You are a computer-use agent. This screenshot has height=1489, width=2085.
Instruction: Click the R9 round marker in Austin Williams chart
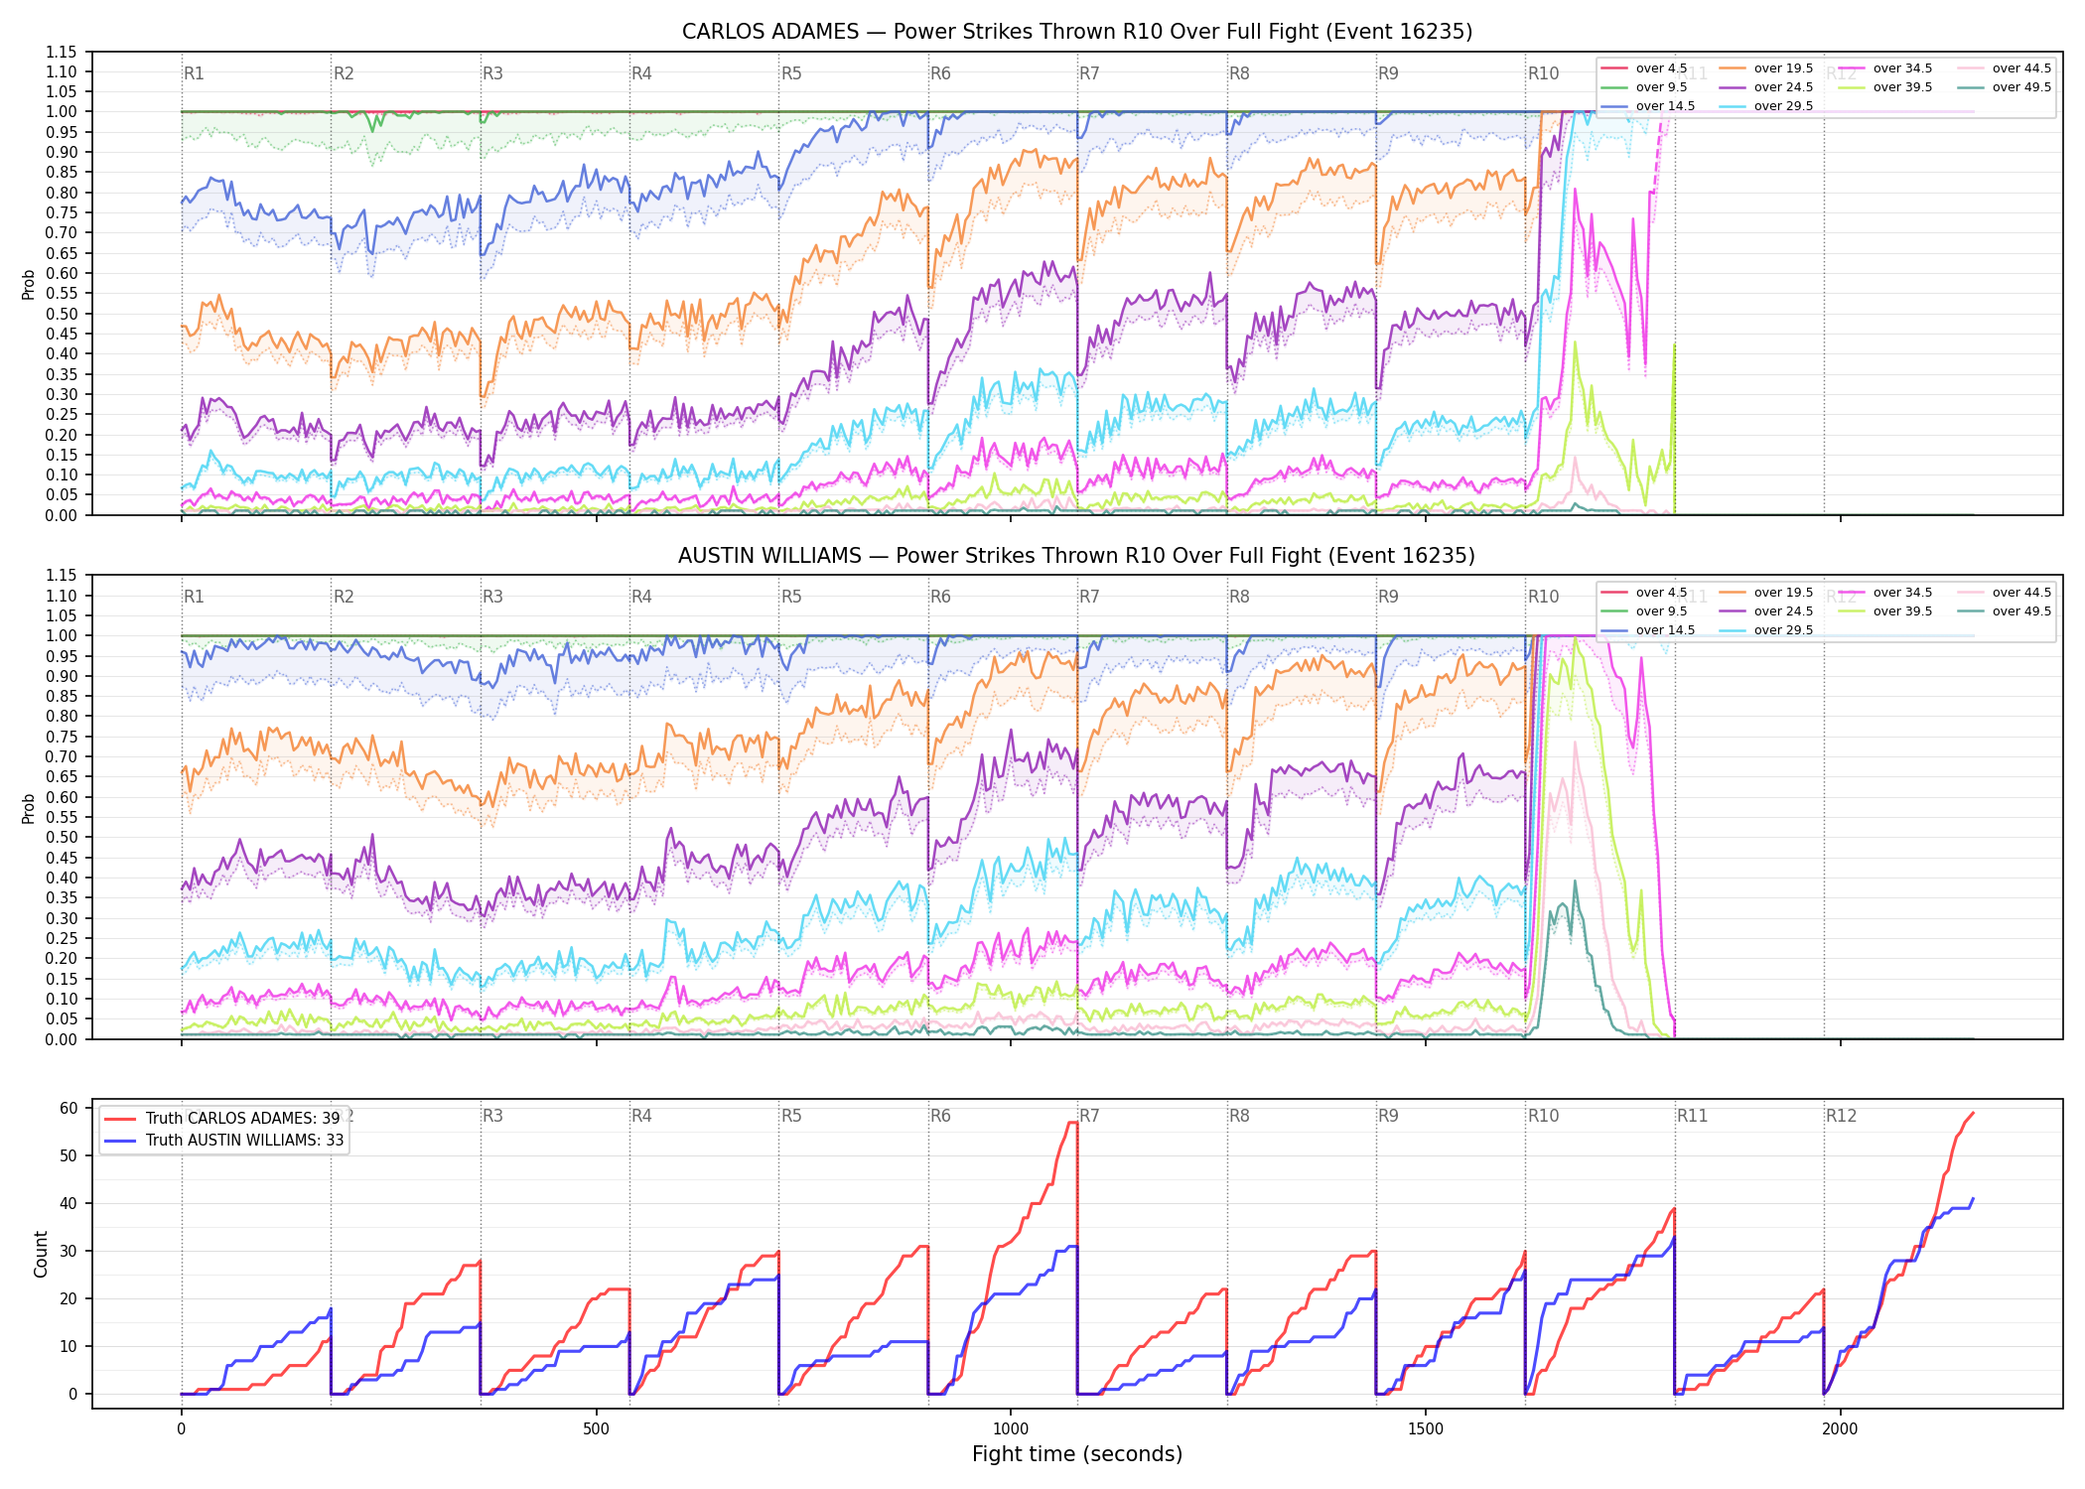(1388, 597)
